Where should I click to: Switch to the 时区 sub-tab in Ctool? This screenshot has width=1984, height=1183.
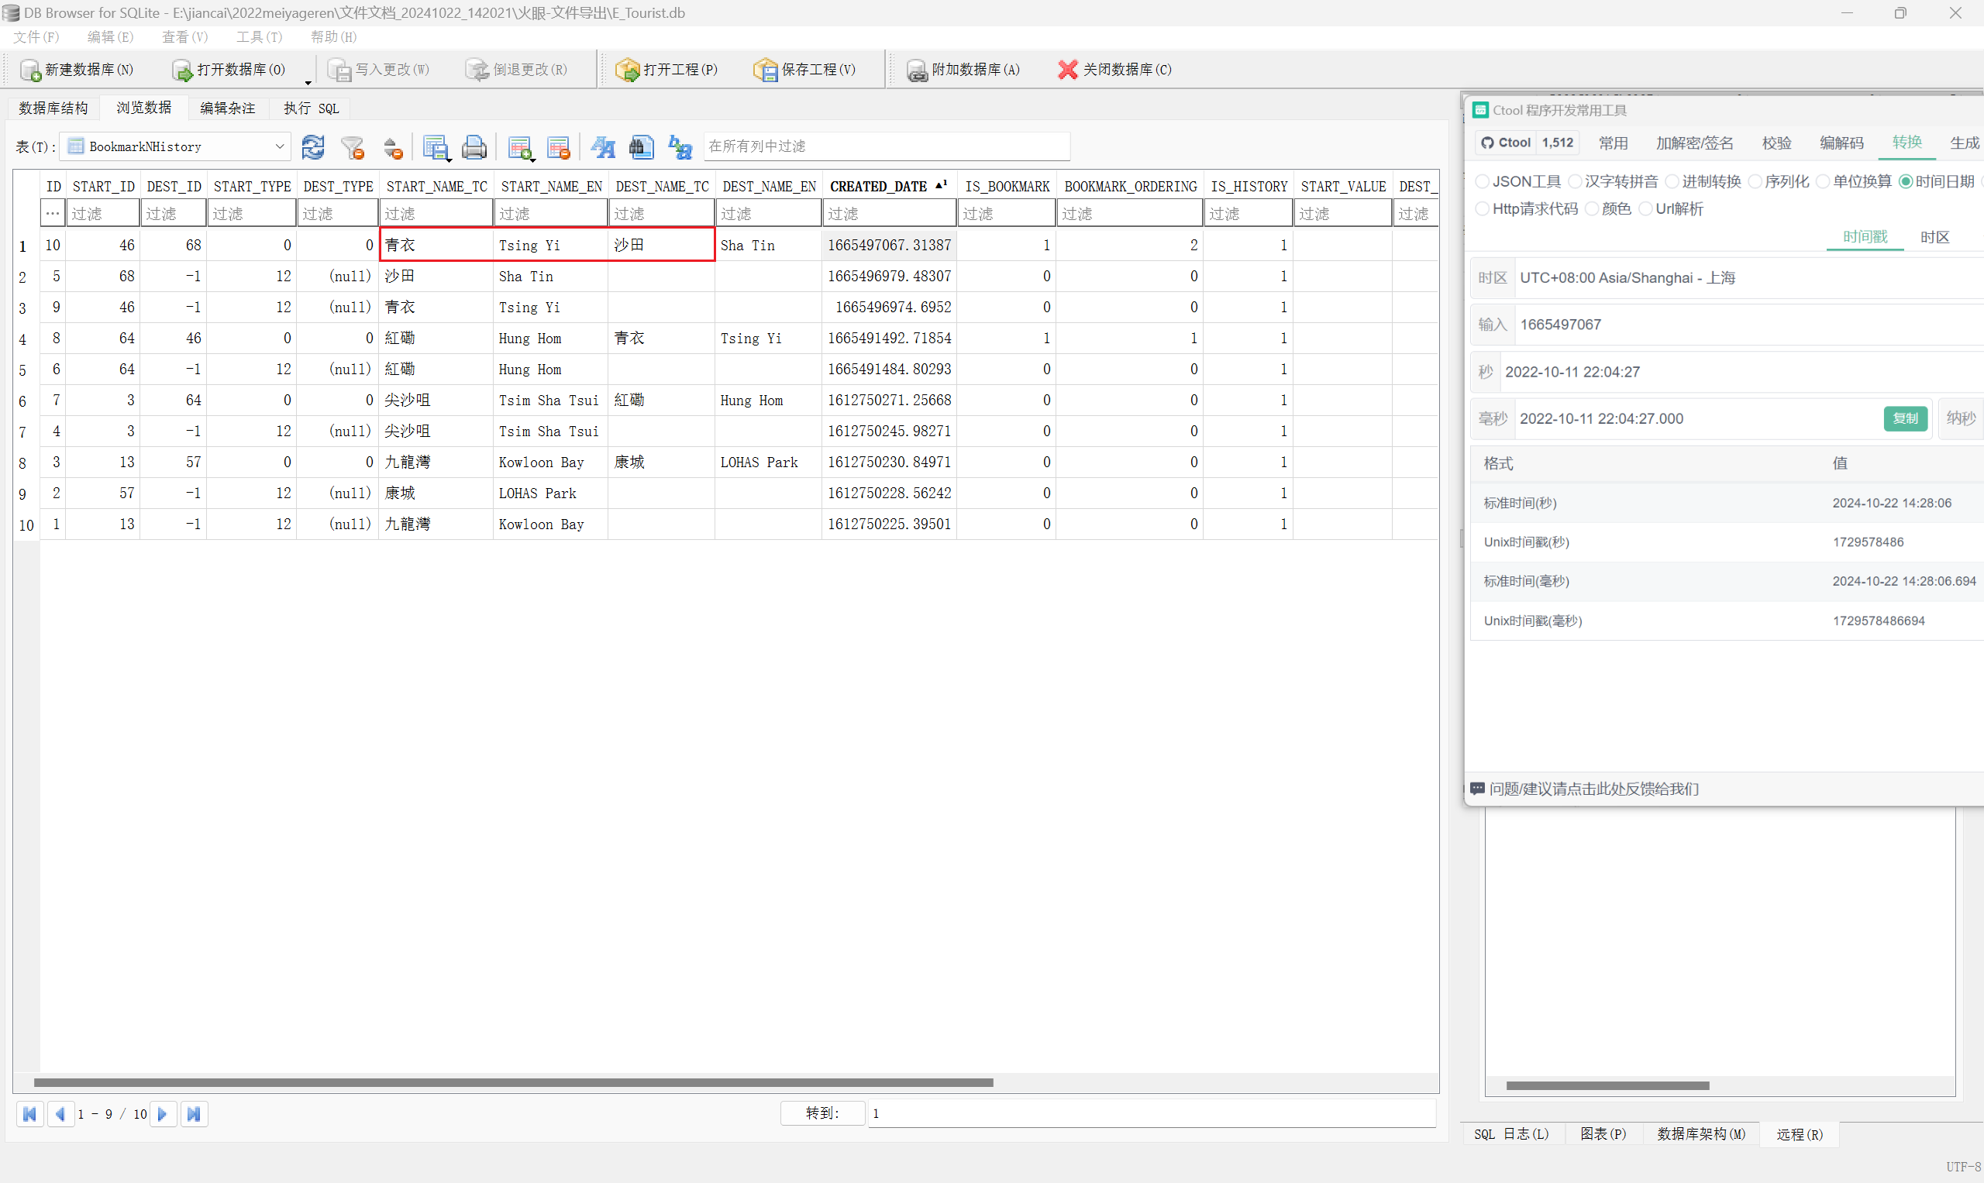coord(1934,237)
